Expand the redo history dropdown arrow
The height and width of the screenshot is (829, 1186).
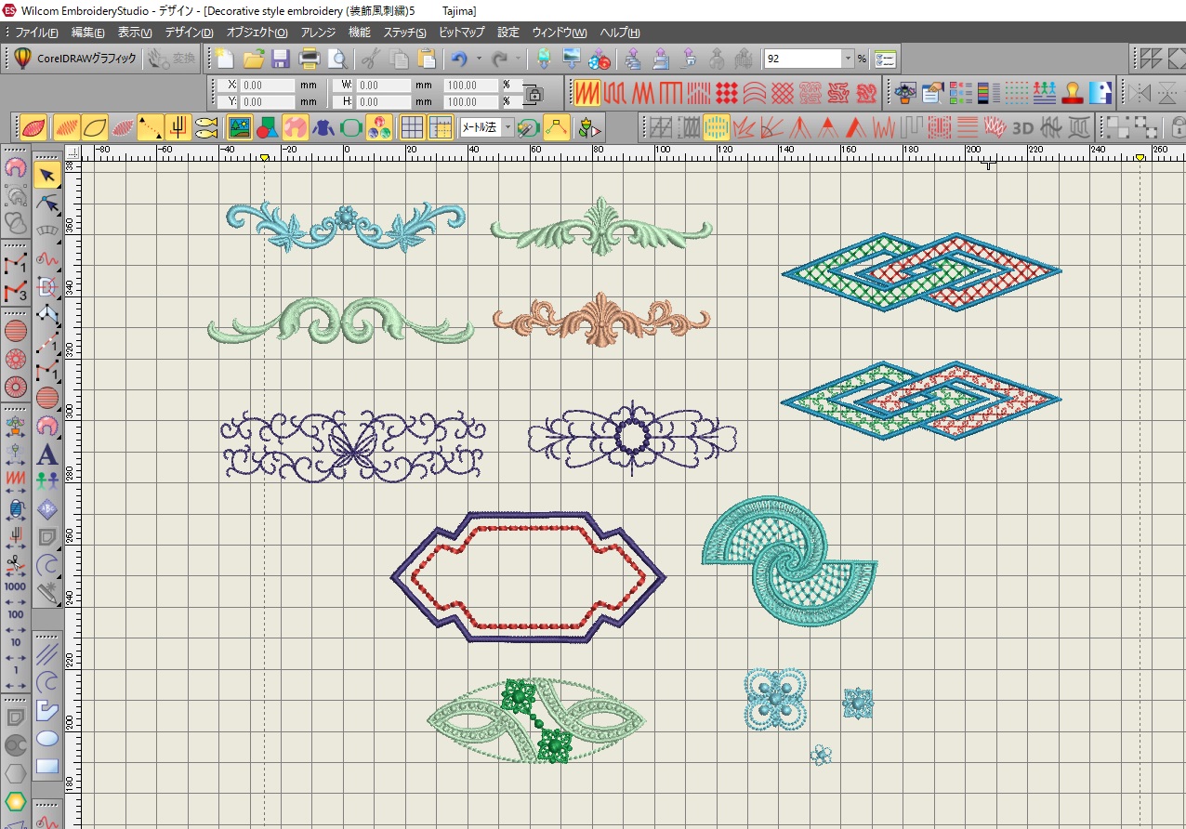click(x=520, y=59)
